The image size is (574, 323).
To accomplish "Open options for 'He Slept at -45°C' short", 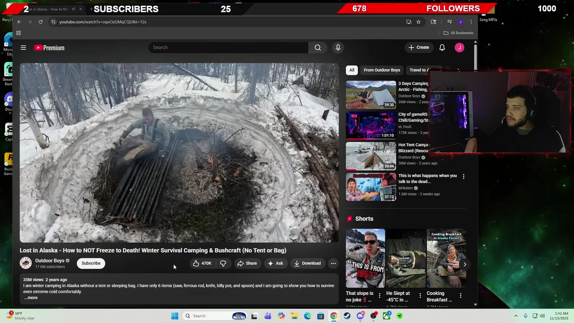I will [x=420, y=295].
